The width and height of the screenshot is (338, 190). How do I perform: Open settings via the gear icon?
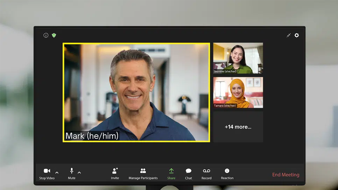pyautogui.click(x=297, y=35)
